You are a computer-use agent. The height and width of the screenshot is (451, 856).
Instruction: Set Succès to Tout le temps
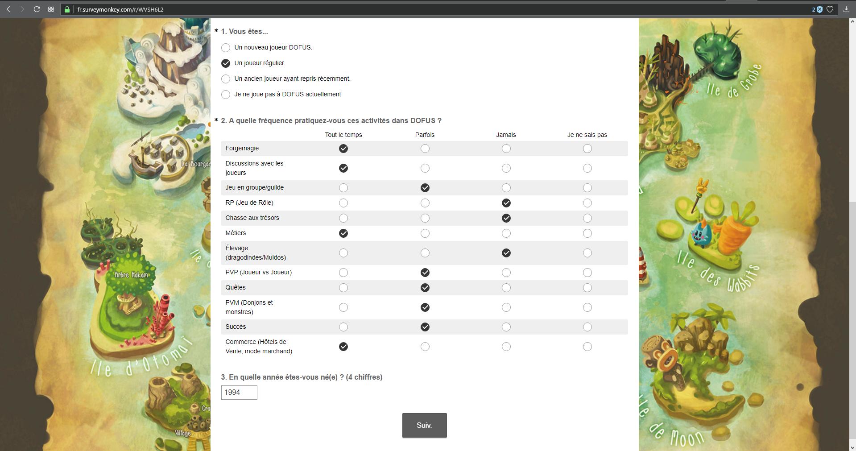pos(343,327)
